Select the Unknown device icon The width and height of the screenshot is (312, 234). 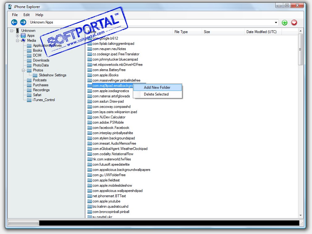[x=18, y=31]
